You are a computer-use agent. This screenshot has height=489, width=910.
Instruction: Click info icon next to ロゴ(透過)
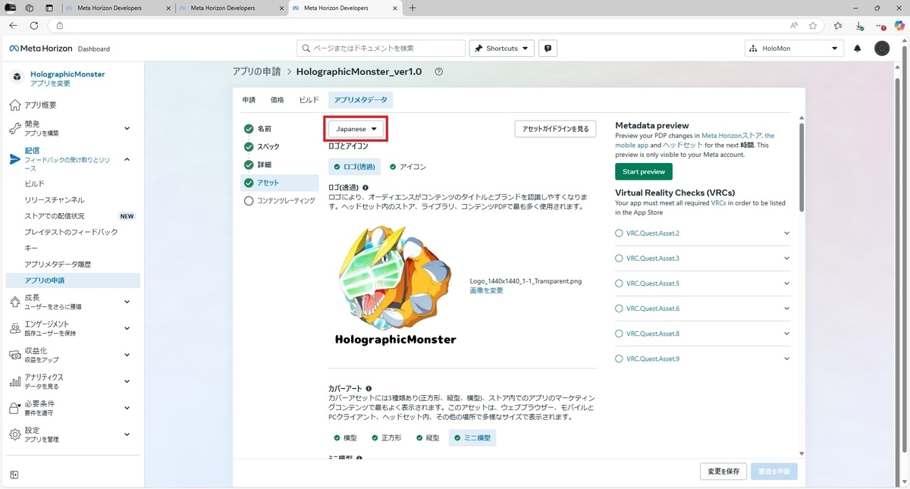[366, 187]
